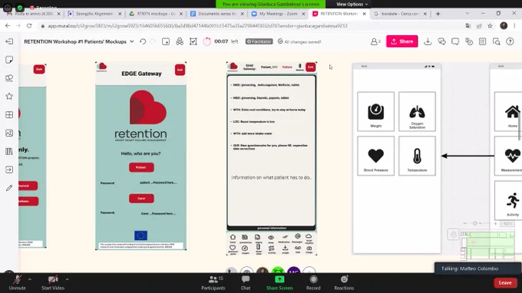Viewport: 522px width, 293px height.
Task: Open Zoom Participants panel
Action: pyautogui.click(x=213, y=283)
